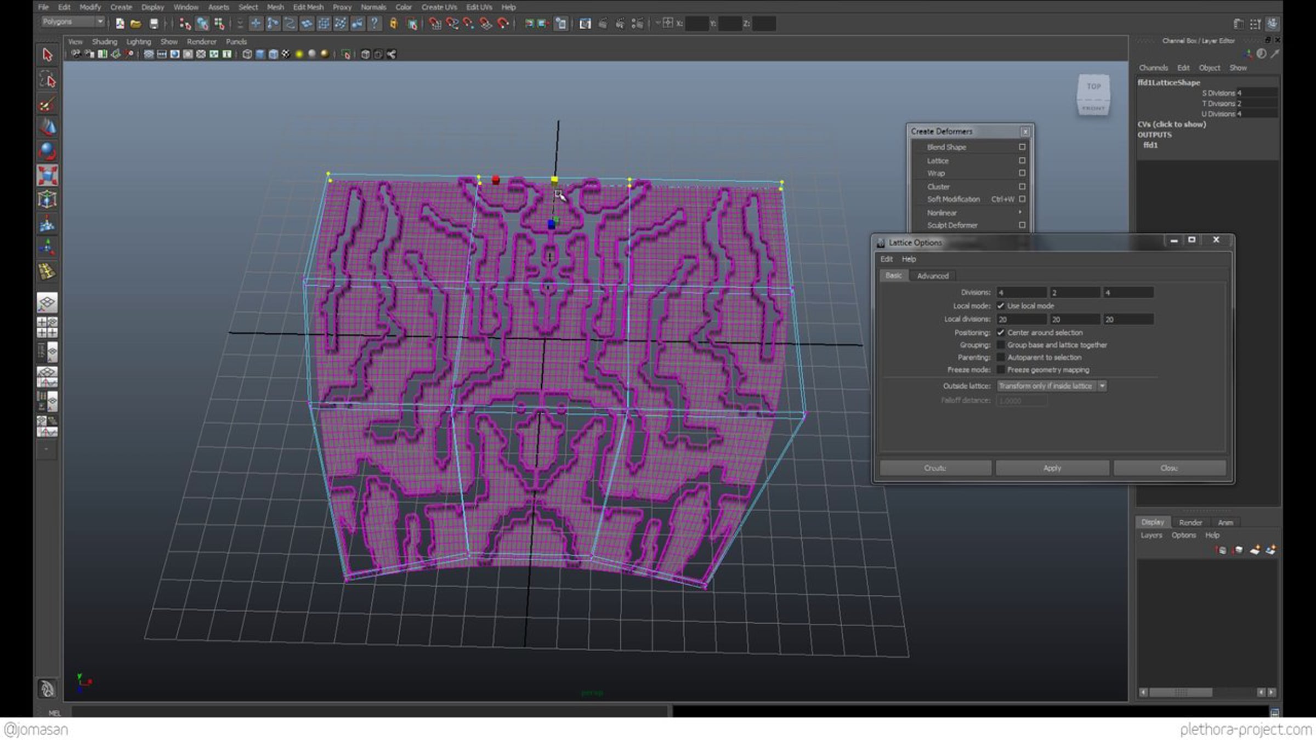Viewport: 1316px width, 740px height.
Task: Choose the Move tool cone icon
Action: (47, 127)
